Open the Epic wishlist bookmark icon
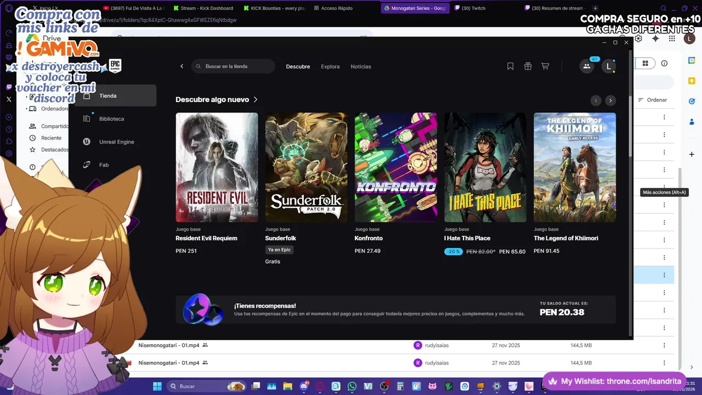Image resolution: width=702 pixels, height=395 pixels. click(510, 66)
